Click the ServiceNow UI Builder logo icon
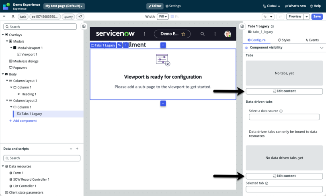Image resolution: width=326 pixels, height=196 pixels. coord(6,6)
